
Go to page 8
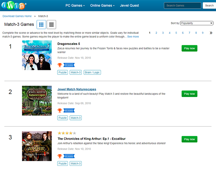pyautogui.click(x=196, y=33)
